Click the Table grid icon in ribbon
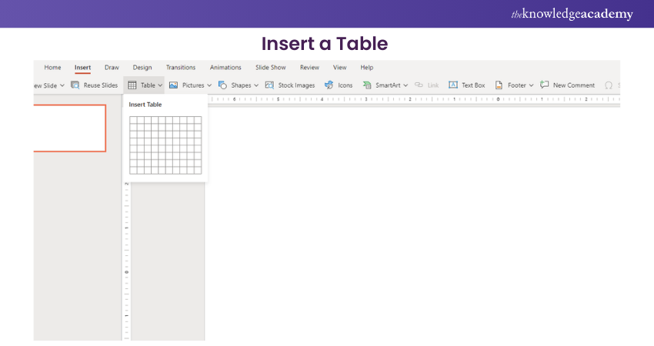This screenshot has height=346, width=654. pyautogui.click(x=132, y=85)
